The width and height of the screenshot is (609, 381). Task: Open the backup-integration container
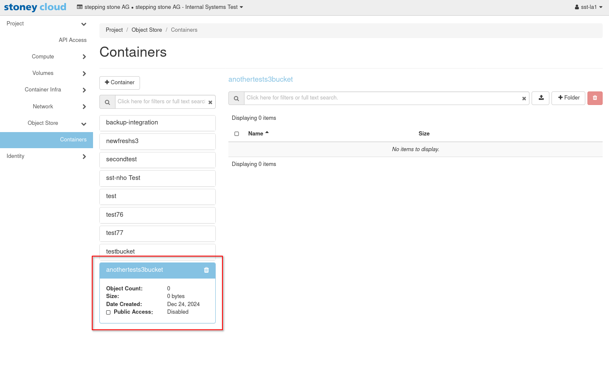click(157, 123)
